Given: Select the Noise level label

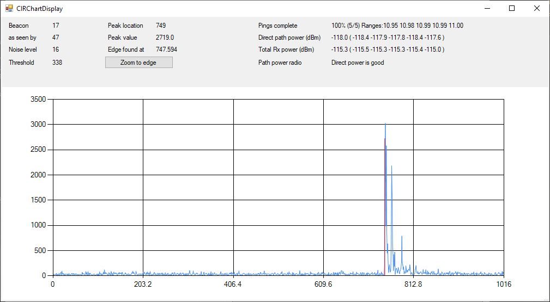Looking at the screenshot, I should 23,50.
